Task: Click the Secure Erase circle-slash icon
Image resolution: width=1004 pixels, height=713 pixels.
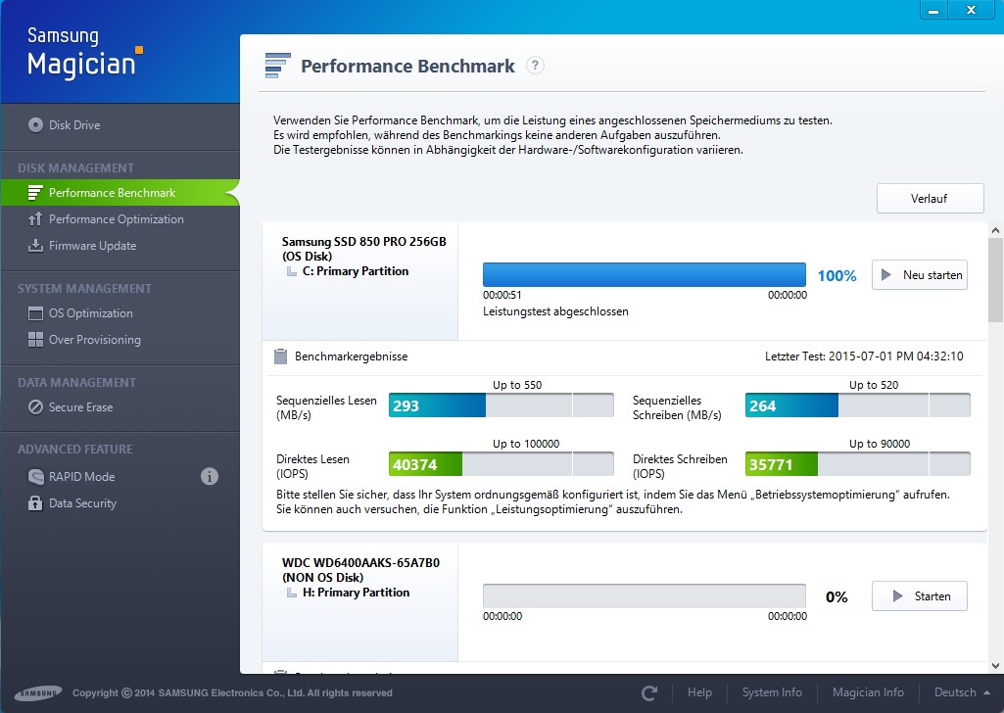Action: [35, 407]
